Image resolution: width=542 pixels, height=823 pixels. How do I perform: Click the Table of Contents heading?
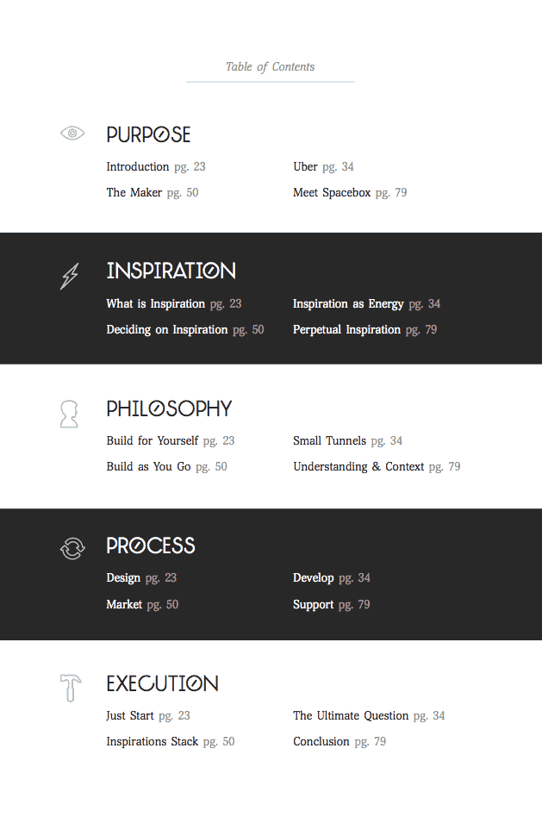[270, 67]
